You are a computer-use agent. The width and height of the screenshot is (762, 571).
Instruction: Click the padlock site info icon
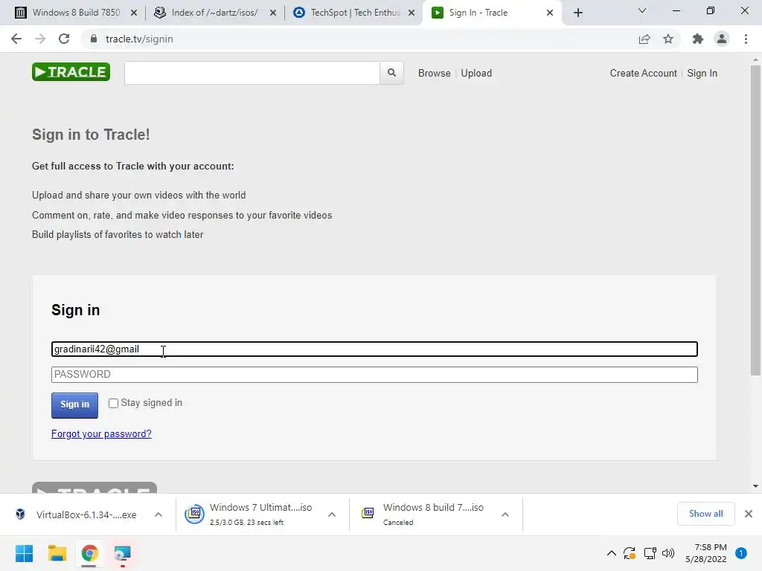pyautogui.click(x=93, y=39)
